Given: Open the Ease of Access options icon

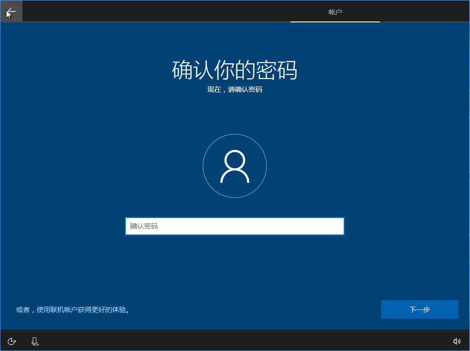Looking at the screenshot, I should [12, 341].
